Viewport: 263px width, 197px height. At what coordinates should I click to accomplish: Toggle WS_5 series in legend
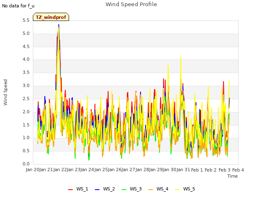click(185, 189)
